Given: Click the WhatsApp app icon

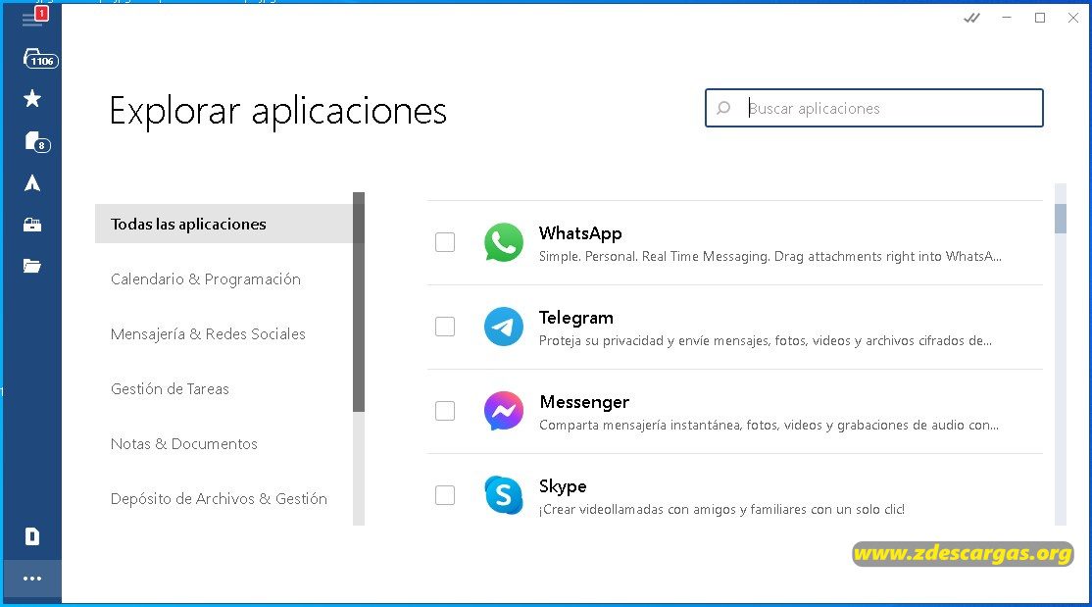Looking at the screenshot, I should (504, 242).
